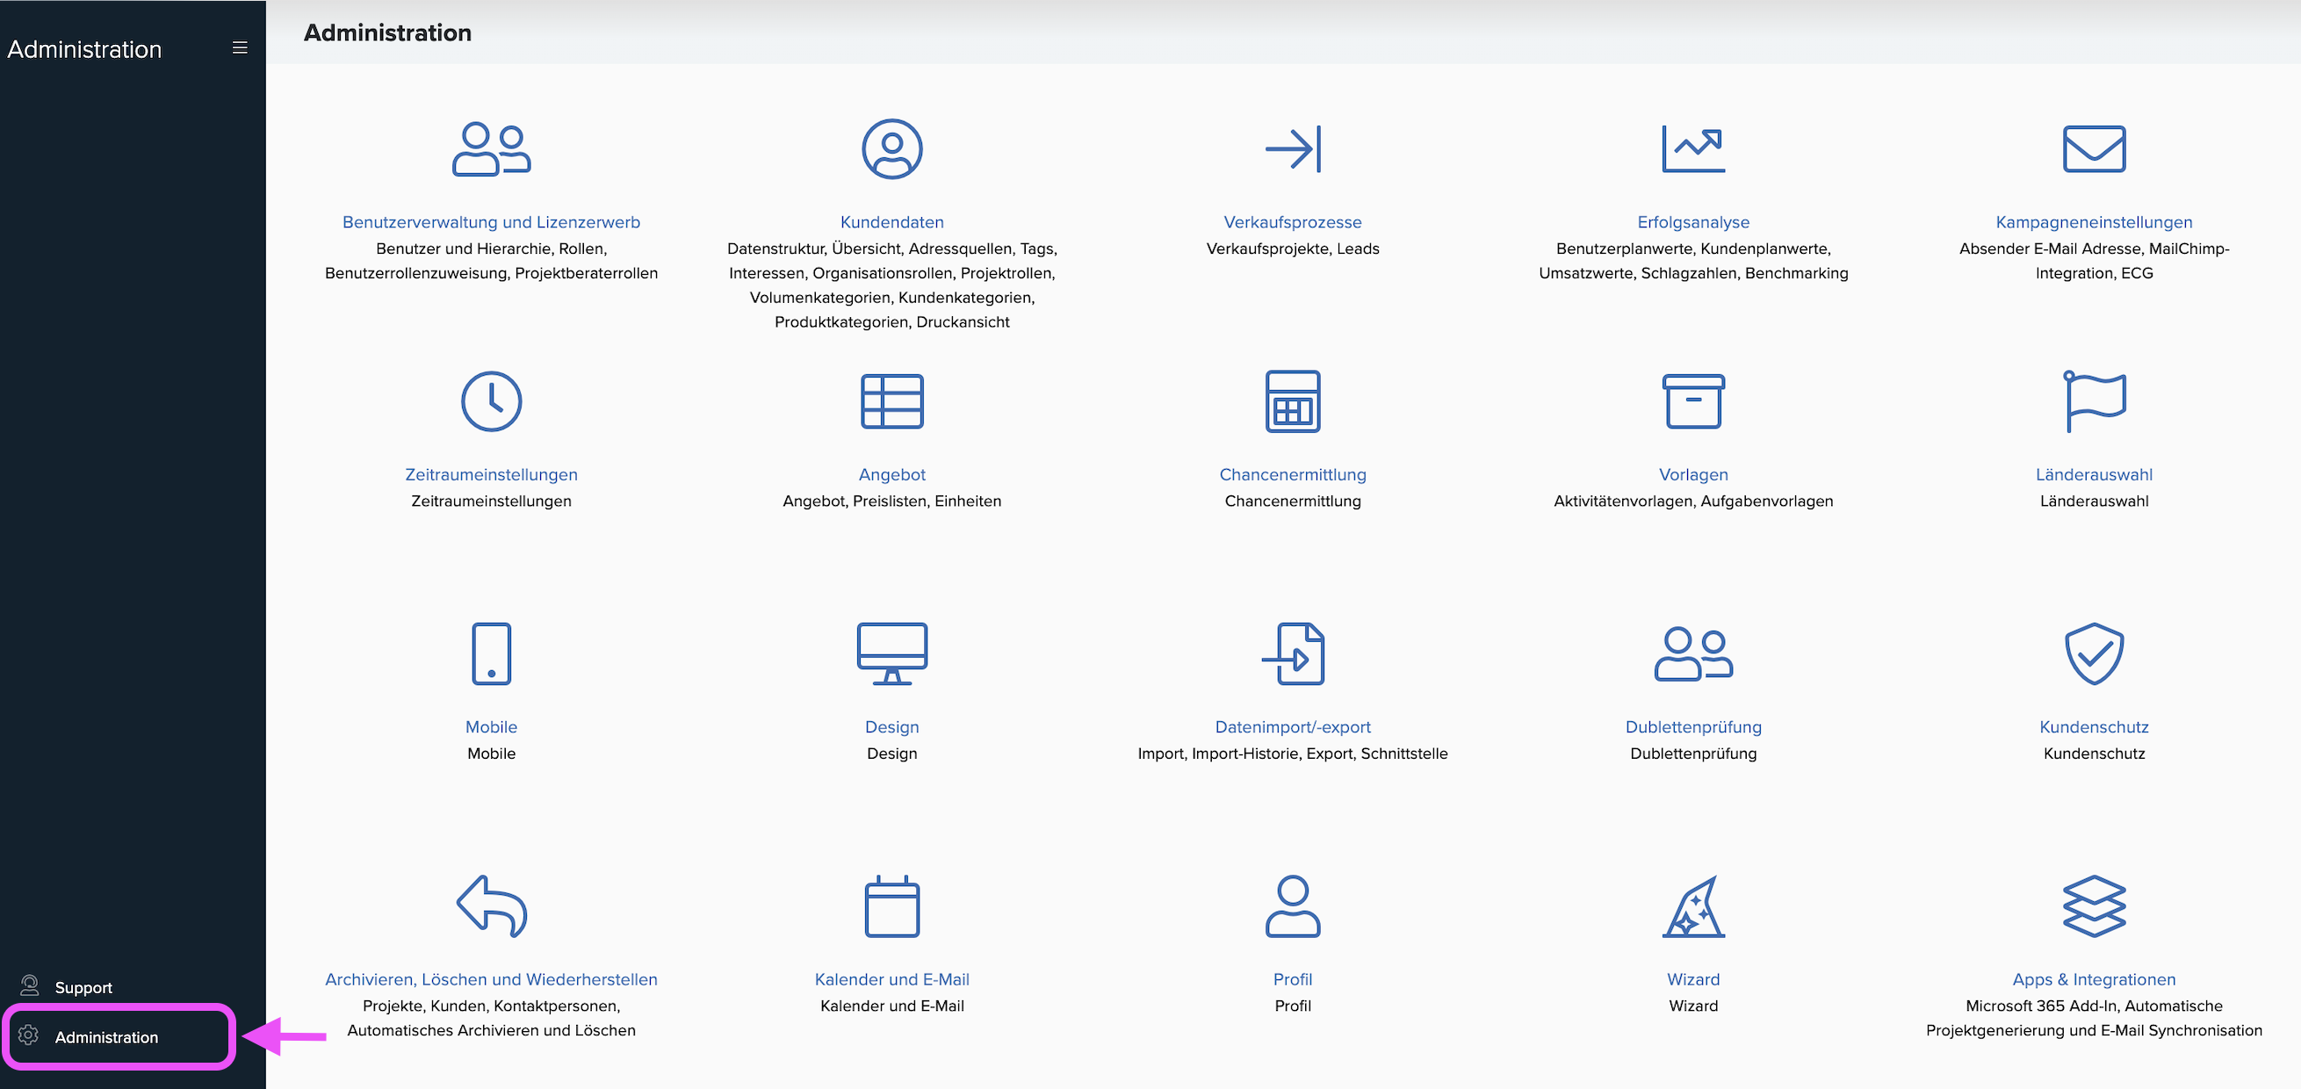This screenshot has height=1089, width=2301.
Task: Open the Erfolgsanalyse link
Action: click(x=1692, y=222)
